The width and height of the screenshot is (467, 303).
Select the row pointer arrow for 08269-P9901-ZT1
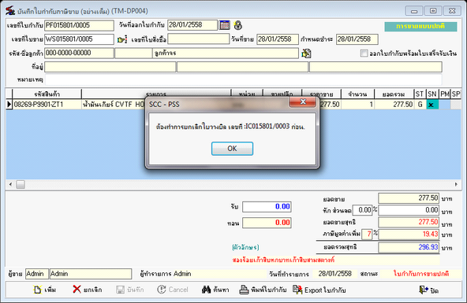coord(9,104)
